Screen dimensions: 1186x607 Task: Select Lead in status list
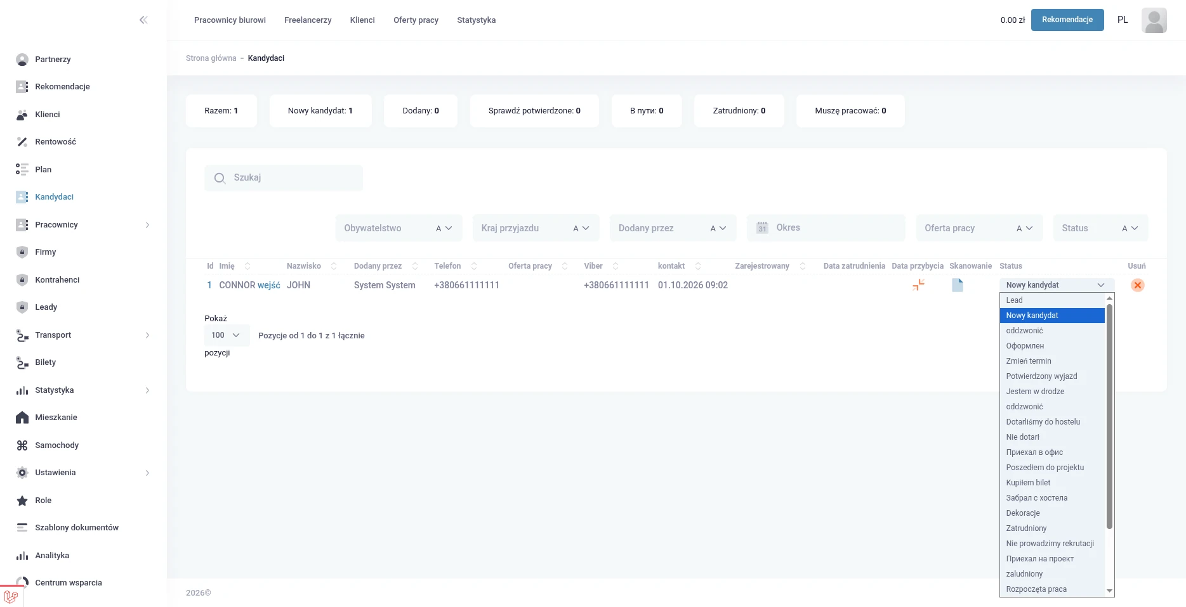(1052, 300)
